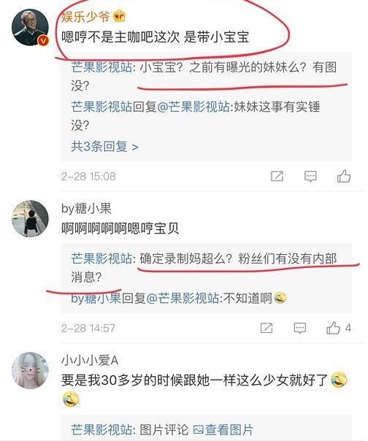This screenshot has height=441, width=368.
Task: Forward the 2-28 14:57 comment
Action: (267, 328)
